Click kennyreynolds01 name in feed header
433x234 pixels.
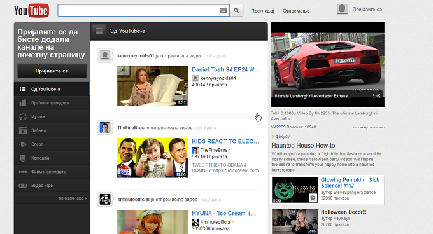pyautogui.click(x=136, y=56)
